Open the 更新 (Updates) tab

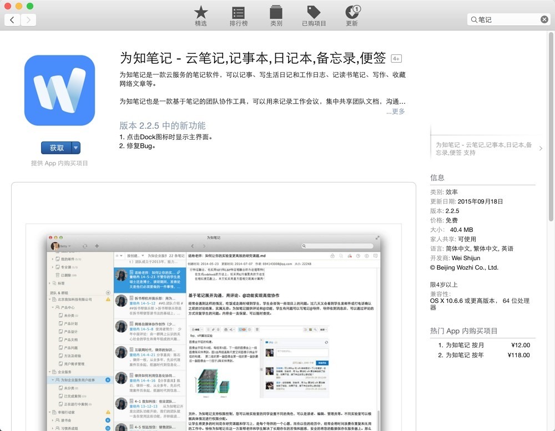tap(352, 16)
